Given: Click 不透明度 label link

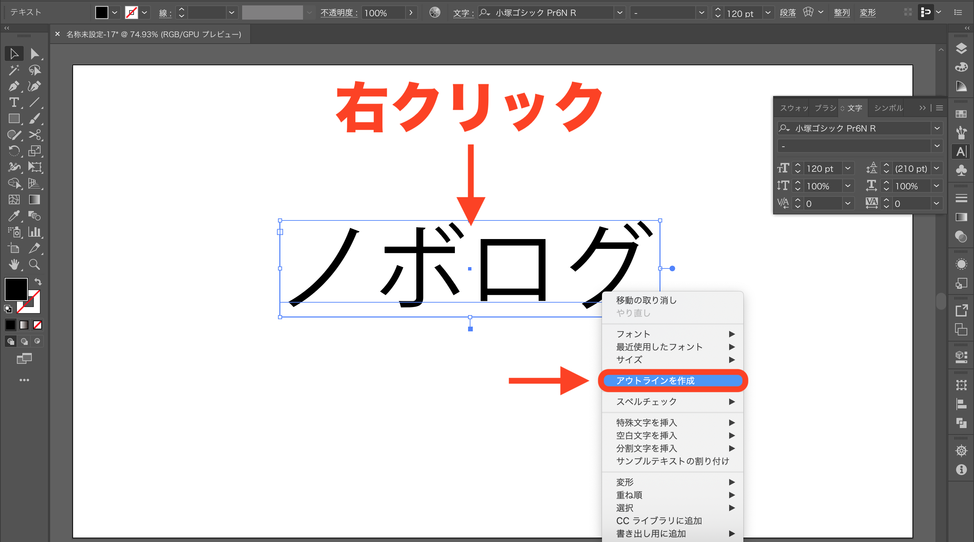Looking at the screenshot, I should click(339, 13).
